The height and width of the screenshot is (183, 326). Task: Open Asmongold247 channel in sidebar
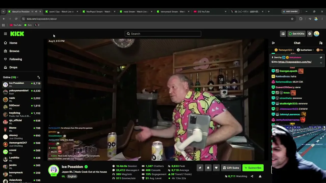pyautogui.click(x=22, y=144)
